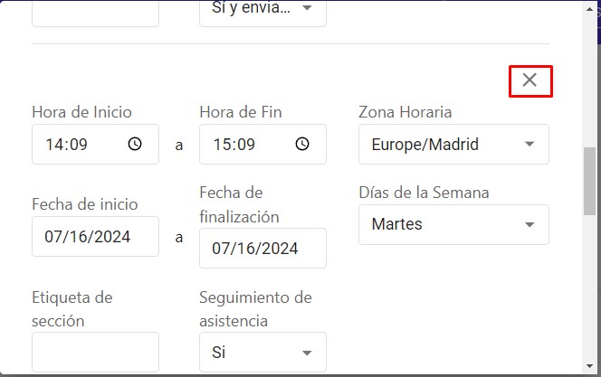Click the 15:09 end time value
The image size is (601, 377).
[234, 145]
